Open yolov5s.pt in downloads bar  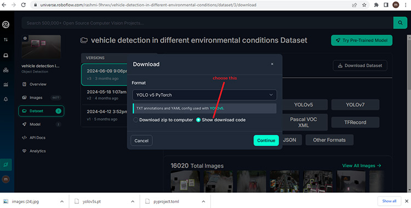tap(92, 201)
